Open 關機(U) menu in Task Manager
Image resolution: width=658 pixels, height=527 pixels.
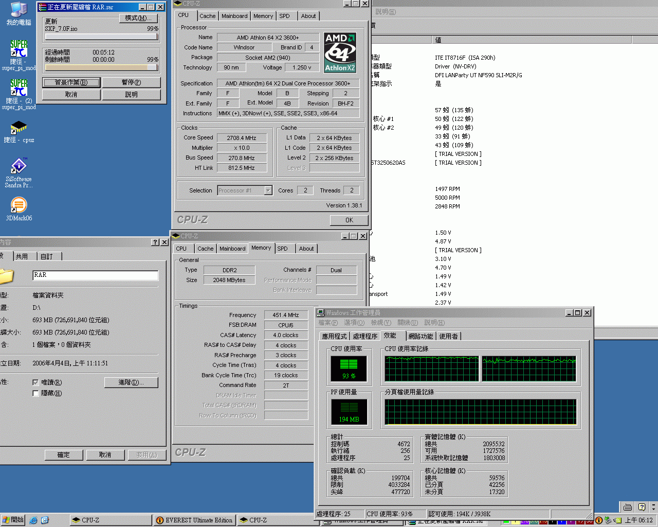(x=408, y=323)
